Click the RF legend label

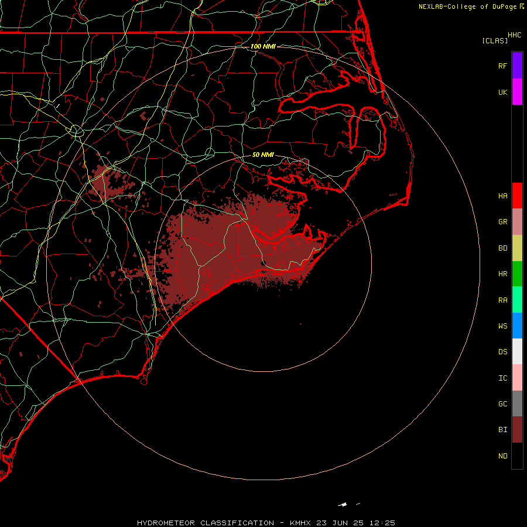click(x=502, y=66)
